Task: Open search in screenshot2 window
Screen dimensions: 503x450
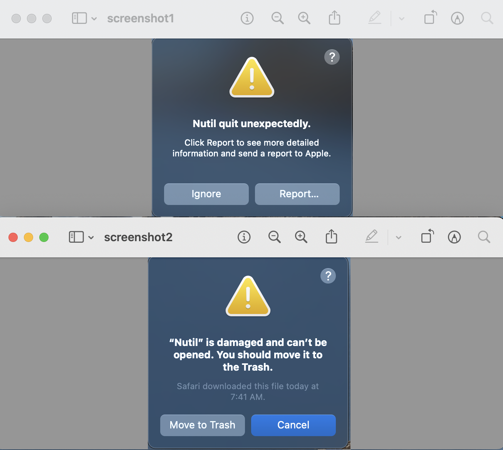Action: click(x=484, y=237)
